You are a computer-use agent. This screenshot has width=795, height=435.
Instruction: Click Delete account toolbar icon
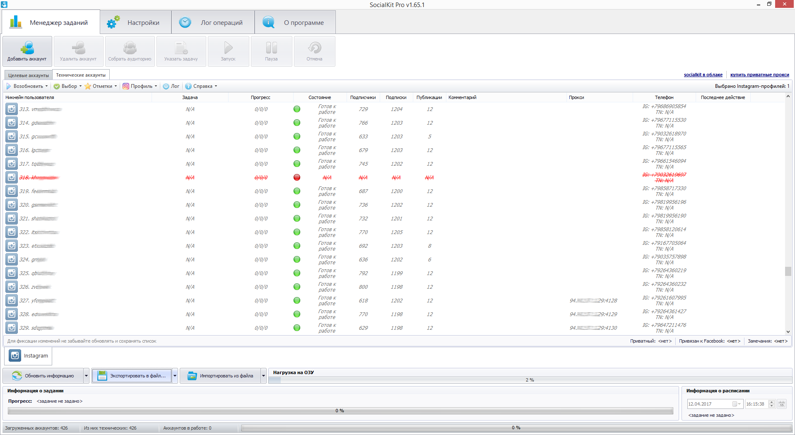click(x=78, y=51)
